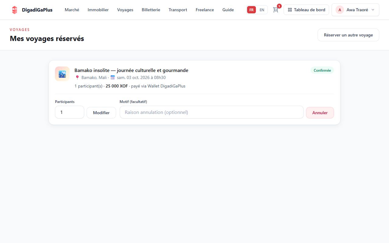Viewport: 389px width, 243px height.
Task: Click the Raison annulation input field
Action: point(212,112)
